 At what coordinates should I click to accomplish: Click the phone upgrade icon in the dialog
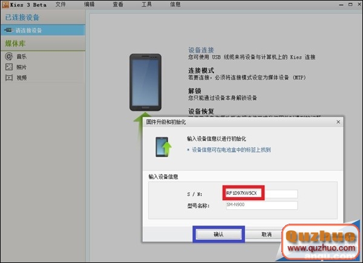tap(163, 147)
